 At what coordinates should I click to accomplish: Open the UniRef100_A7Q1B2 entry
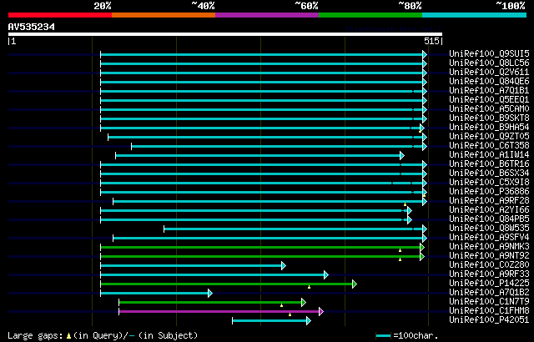489,293
